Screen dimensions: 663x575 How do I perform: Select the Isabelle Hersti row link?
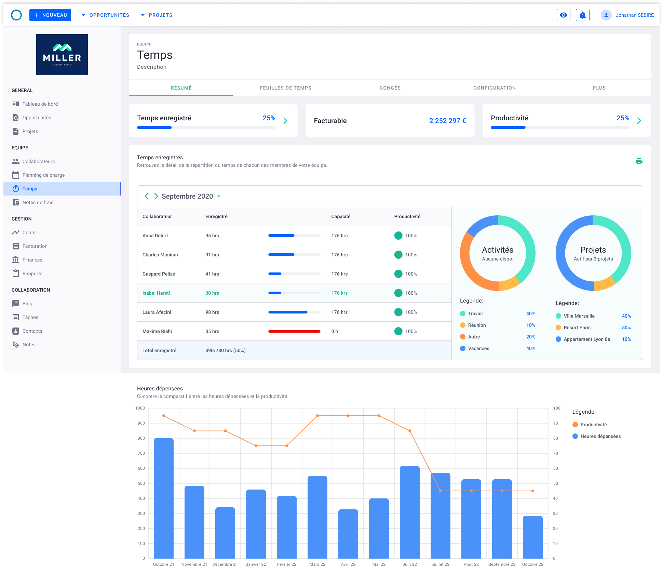coord(156,293)
